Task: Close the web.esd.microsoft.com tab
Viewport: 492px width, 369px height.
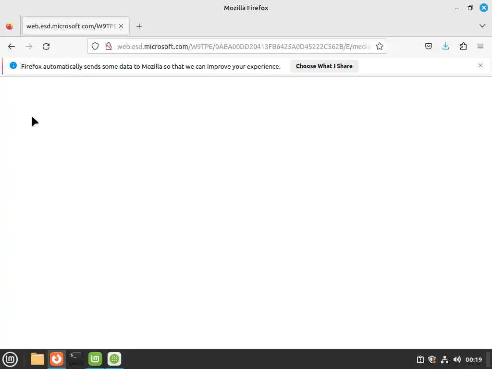Action: tap(121, 26)
